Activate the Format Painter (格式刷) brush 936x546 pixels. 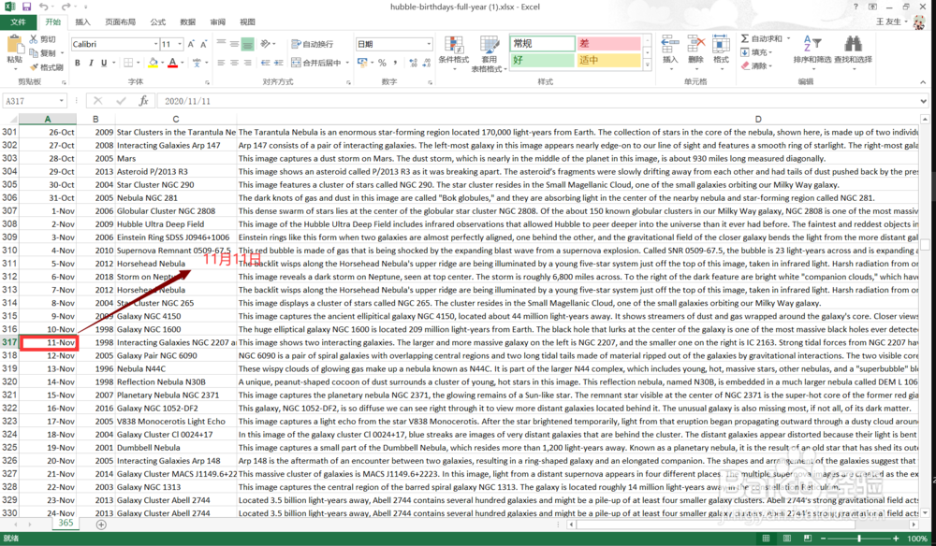click(34, 66)
